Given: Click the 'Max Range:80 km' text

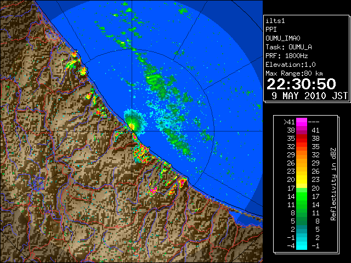Looking at the screenshot, I should pos(294,73).
